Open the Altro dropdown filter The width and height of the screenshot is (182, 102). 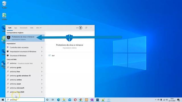[x=39, y=28]
